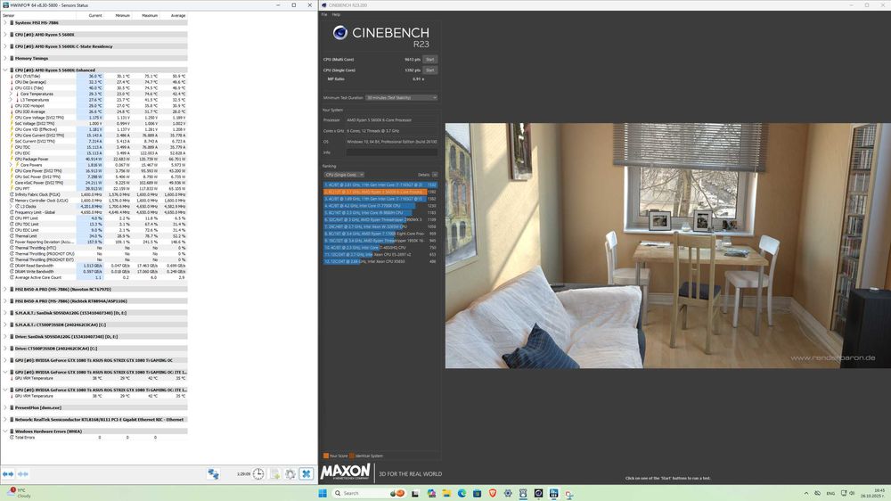The image size is (891, 501).
Task: Select the Ryzen 7 1700X ranking entry
Action: 380,234
